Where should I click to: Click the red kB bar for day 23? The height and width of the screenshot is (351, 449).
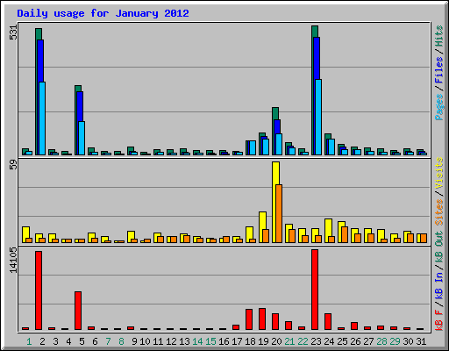pyautogui.click(x=315, y=290)
